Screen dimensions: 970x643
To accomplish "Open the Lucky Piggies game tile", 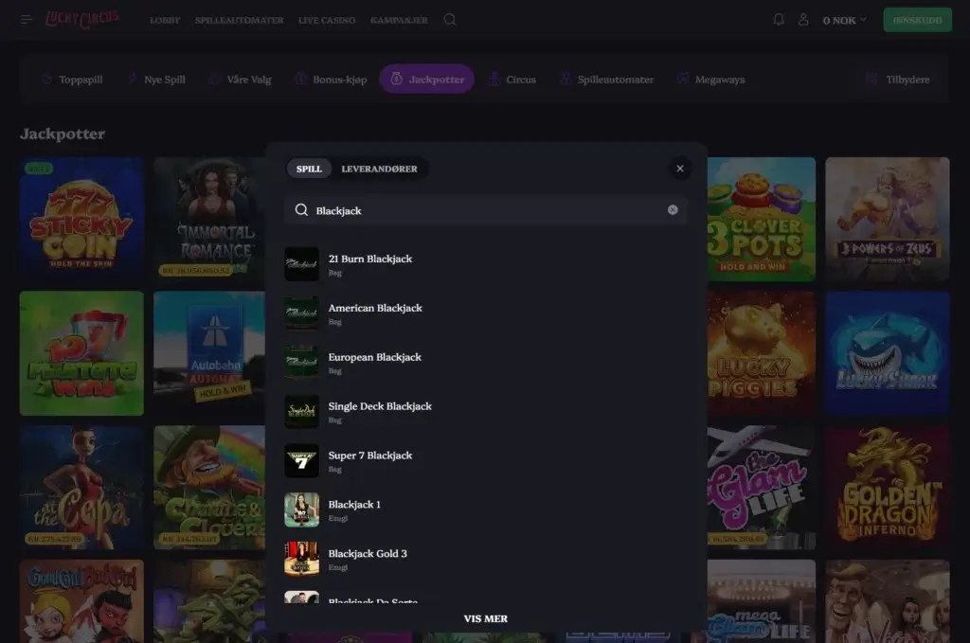I will [761, 353].
